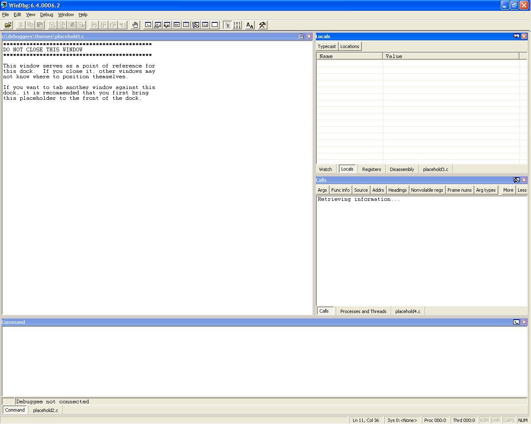
Task: Open the Debug menu
Action: tap(46, 14)
